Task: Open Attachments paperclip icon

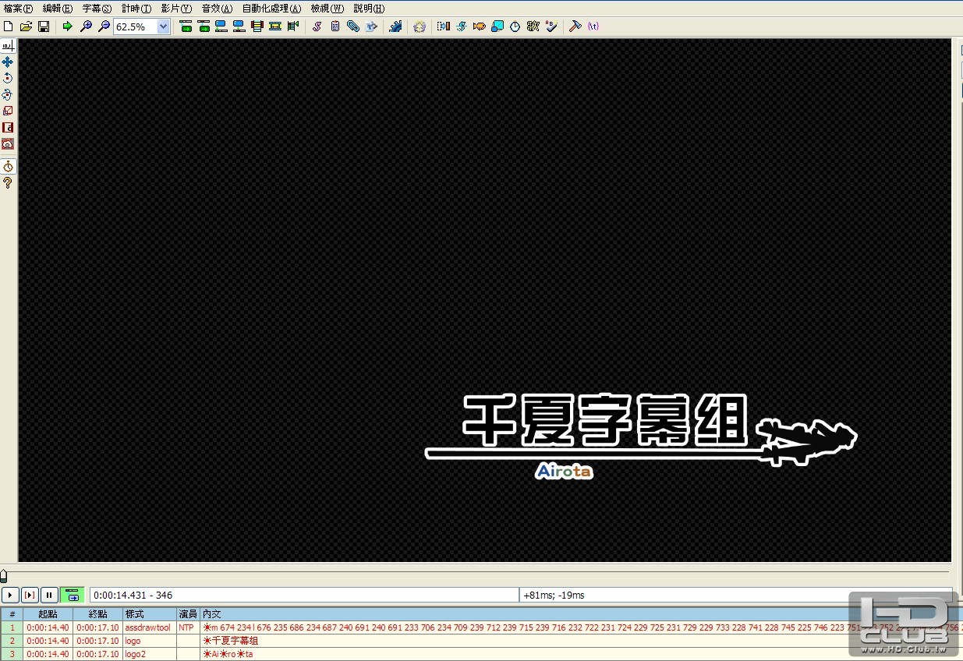Action: tap(353, 27)
